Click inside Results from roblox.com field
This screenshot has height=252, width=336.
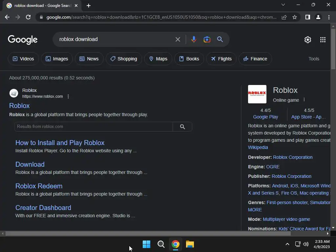click(94, 127)
